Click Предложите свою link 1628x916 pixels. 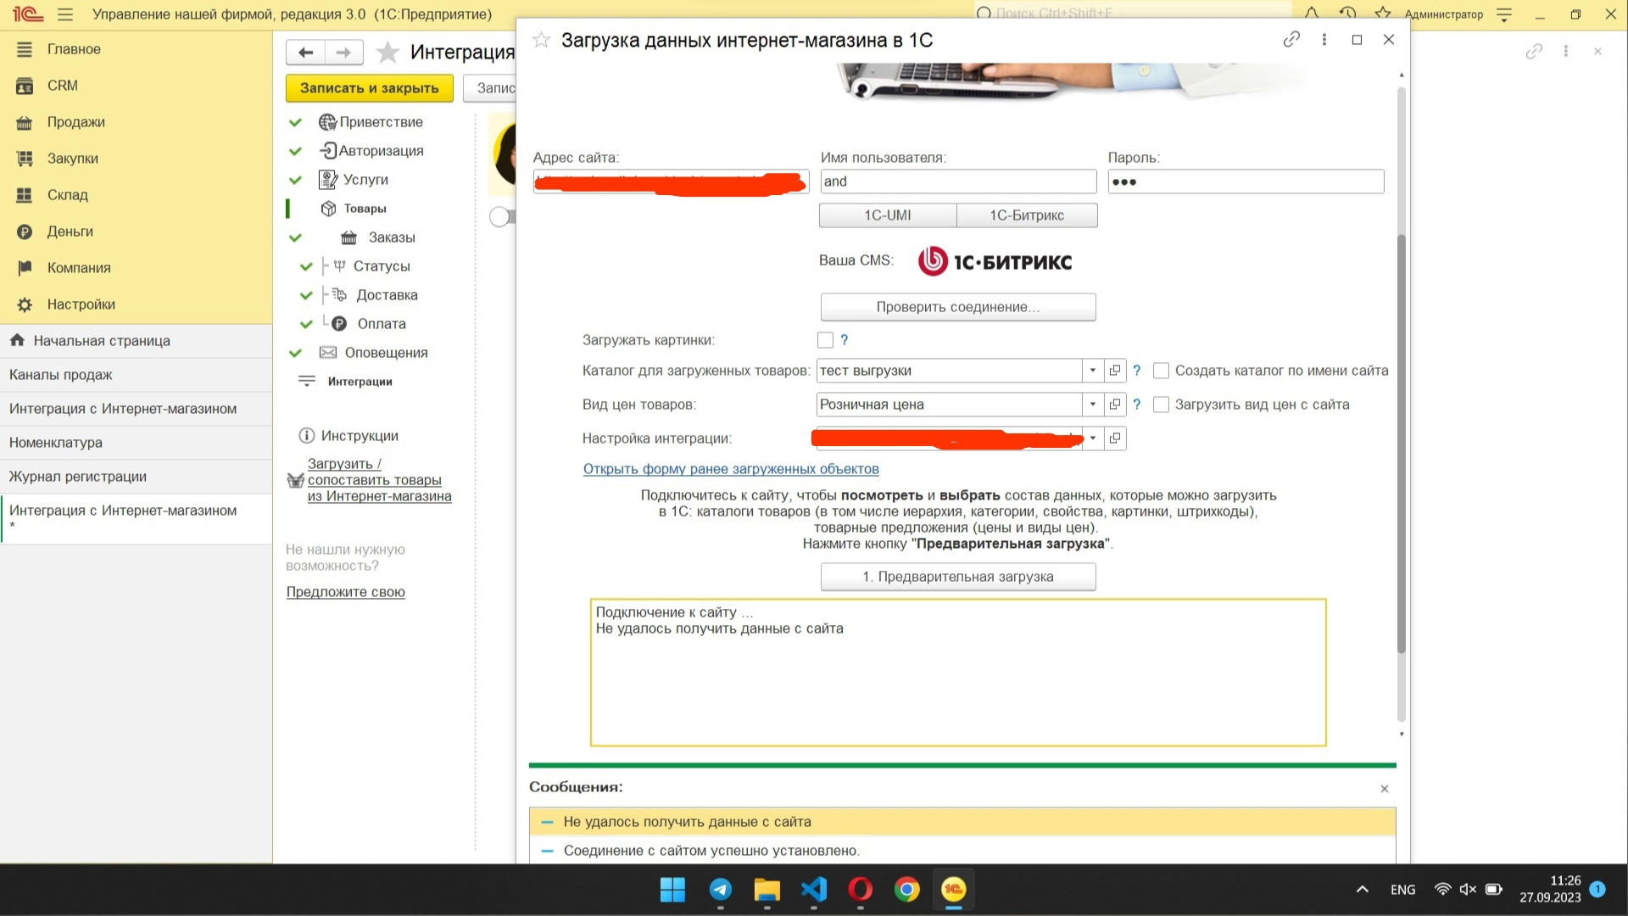[345, 592]
